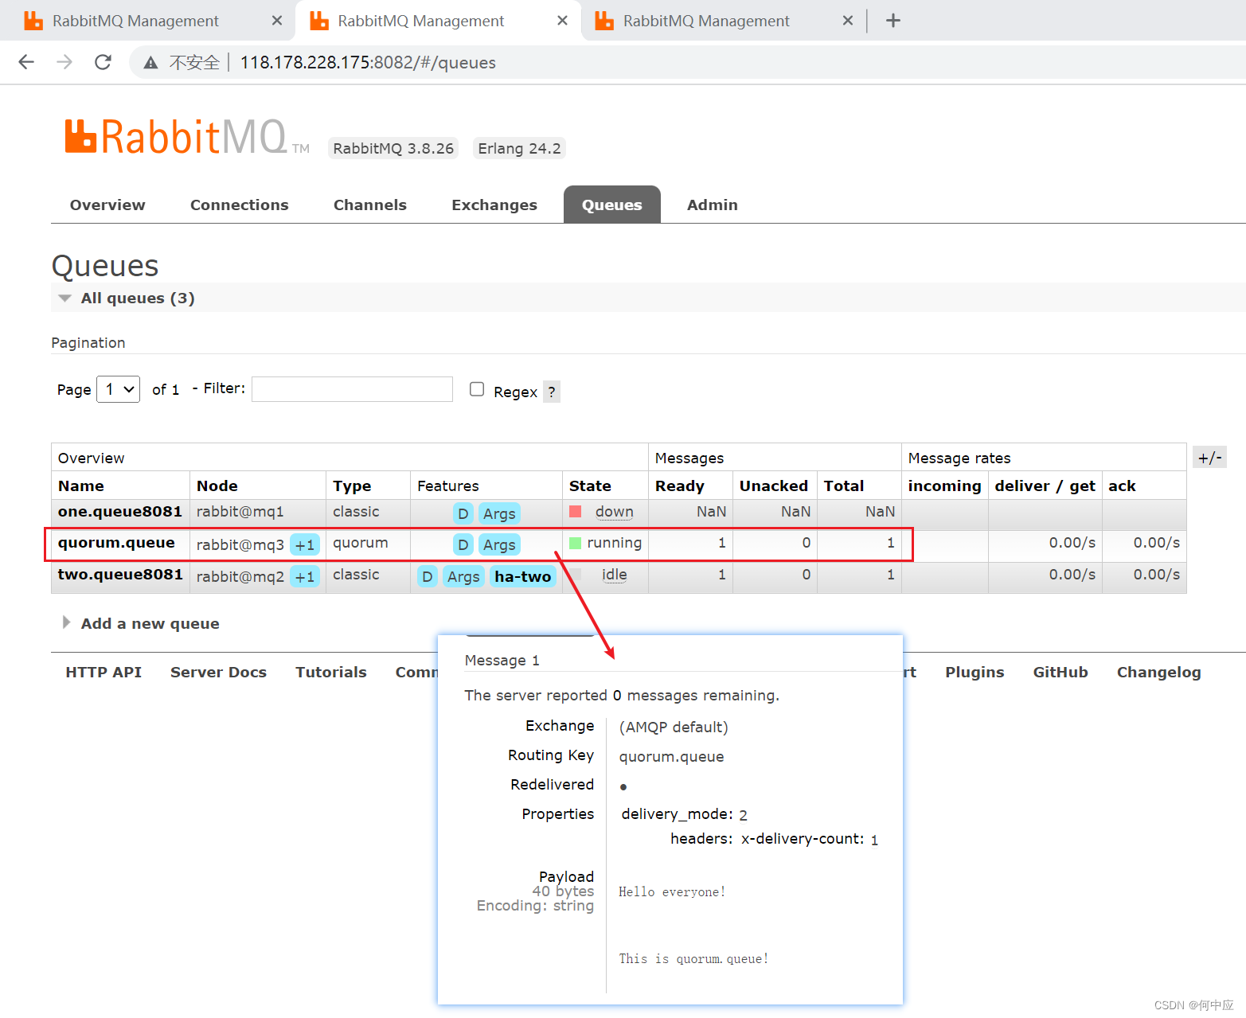Click the D feature badge on quorum.queue

(x=463, y=544)
